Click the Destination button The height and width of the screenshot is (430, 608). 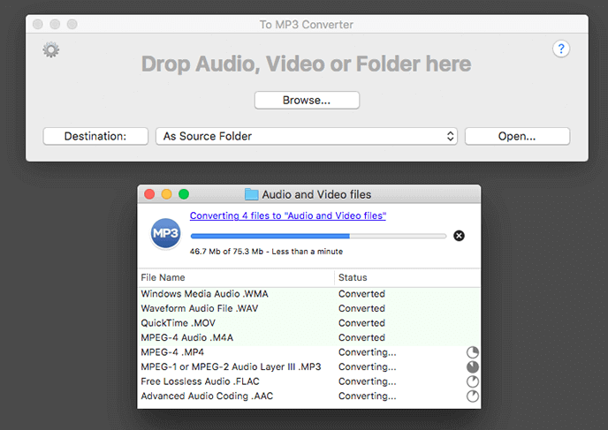coord(95,136)
